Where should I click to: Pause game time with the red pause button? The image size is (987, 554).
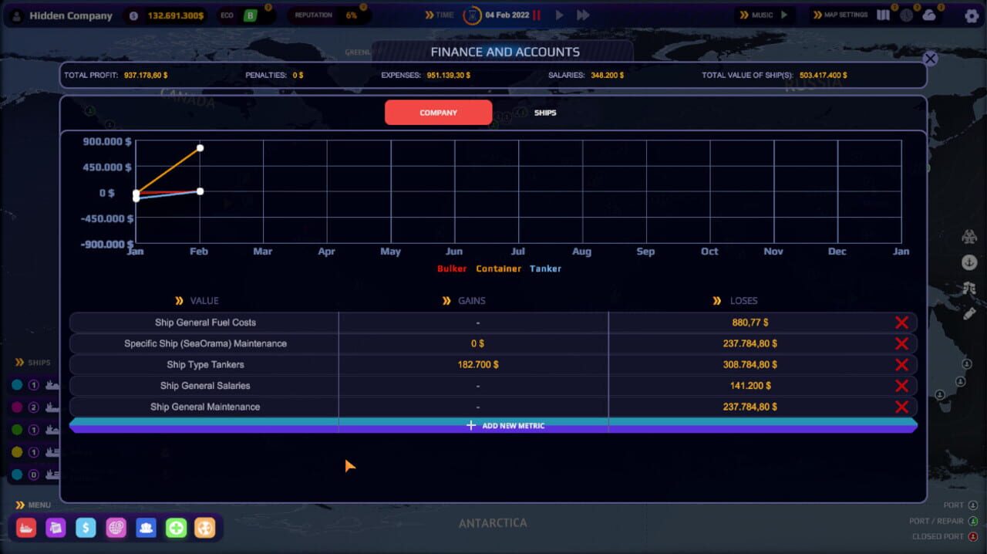pyautogui.click(x=537, y=15)
